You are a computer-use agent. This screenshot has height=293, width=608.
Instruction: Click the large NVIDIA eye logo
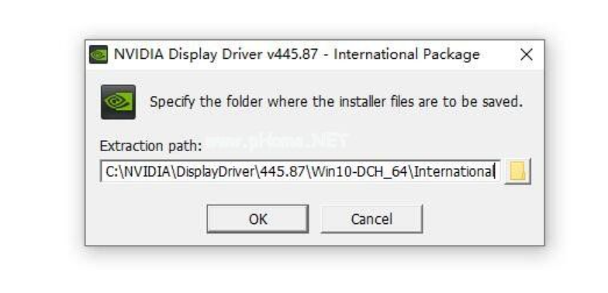118,102
